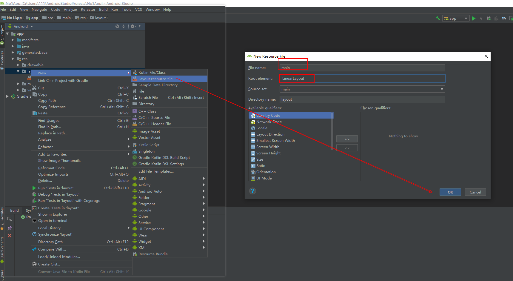
Task: Click the Debug app bug icon
Action: pyautogui.click(x=489, y=18)
